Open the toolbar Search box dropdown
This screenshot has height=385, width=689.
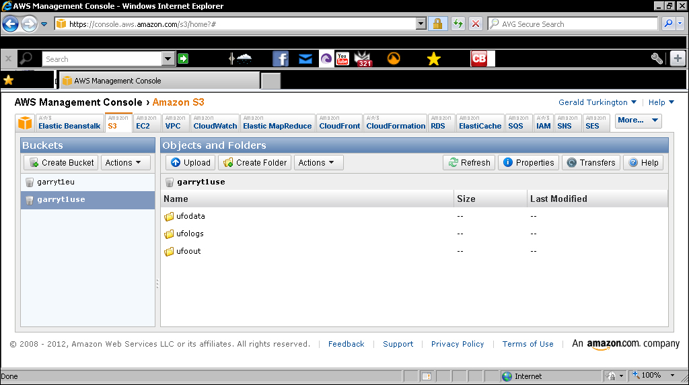pyautogui.click(x=168, y=59)
